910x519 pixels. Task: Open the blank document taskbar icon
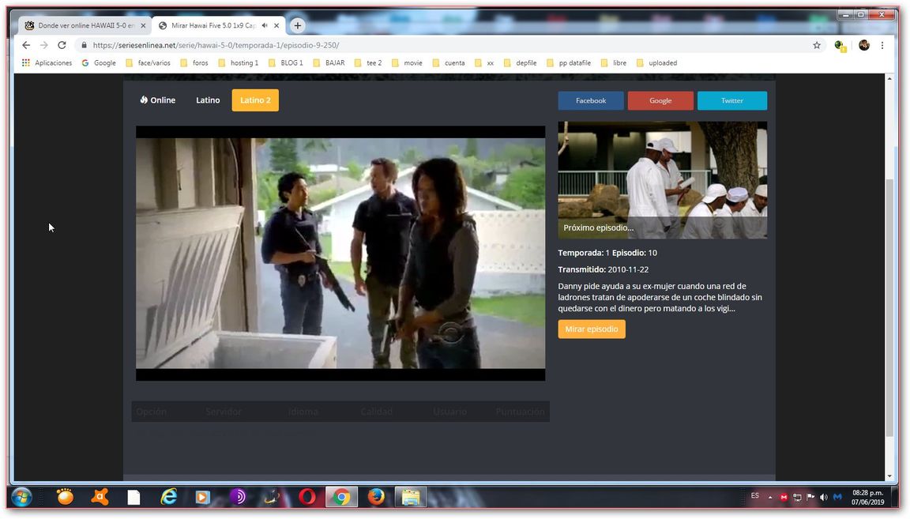tap(134, 498)
